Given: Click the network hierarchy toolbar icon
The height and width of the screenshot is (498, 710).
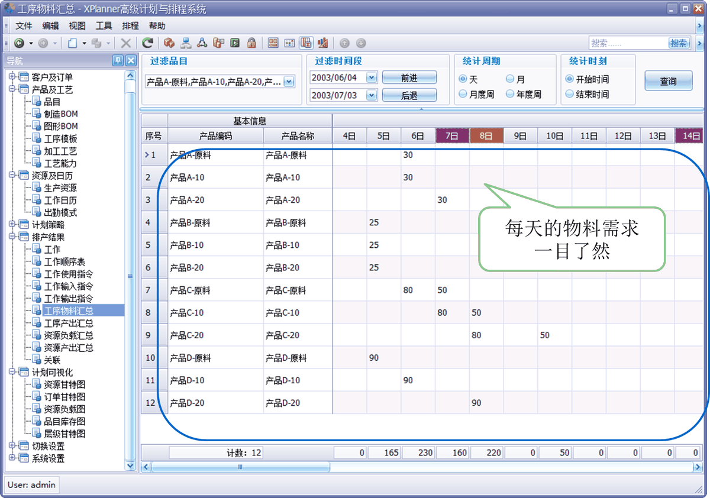Looking at the screenshot, I should (186, 43).
